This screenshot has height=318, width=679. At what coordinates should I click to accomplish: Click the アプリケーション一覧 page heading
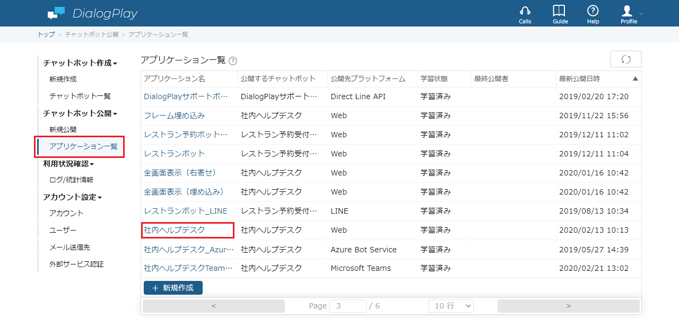(x=183, y=60)
